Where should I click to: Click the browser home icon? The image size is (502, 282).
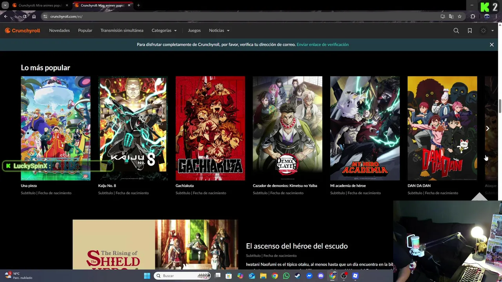tap(34, 16)
